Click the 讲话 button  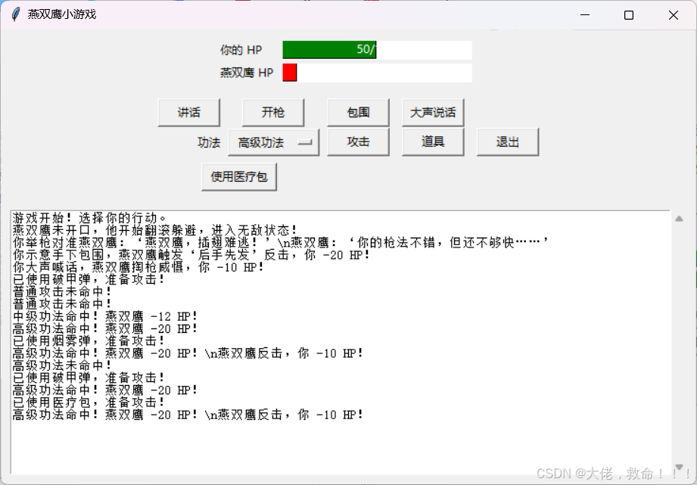pyautogui.click(x=189, y=113)
